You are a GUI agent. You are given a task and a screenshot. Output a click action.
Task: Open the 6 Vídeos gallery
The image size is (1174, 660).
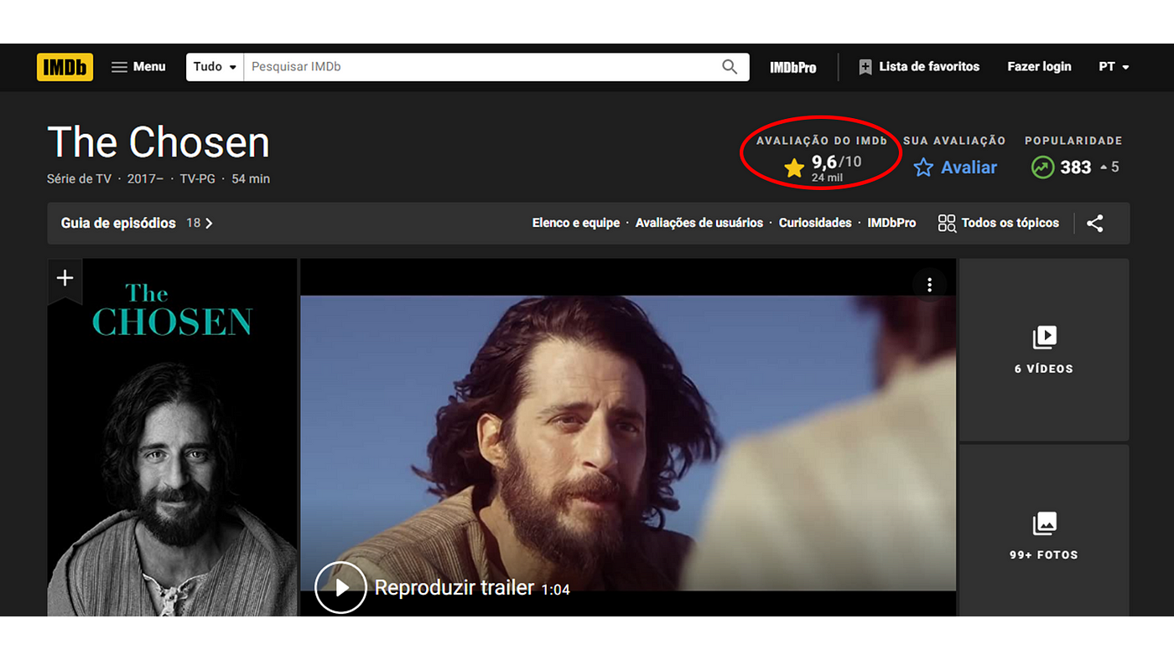pyautogui.click(x=1044, y=349)
